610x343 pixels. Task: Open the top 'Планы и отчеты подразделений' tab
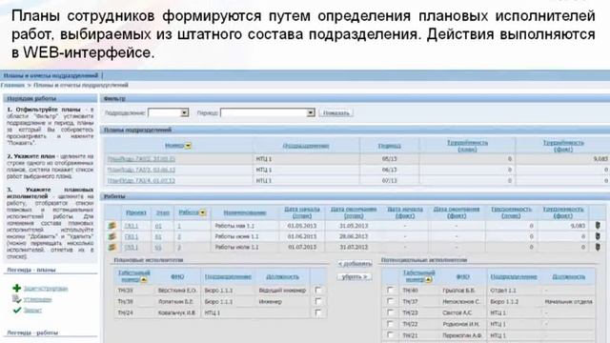[51, 75]
